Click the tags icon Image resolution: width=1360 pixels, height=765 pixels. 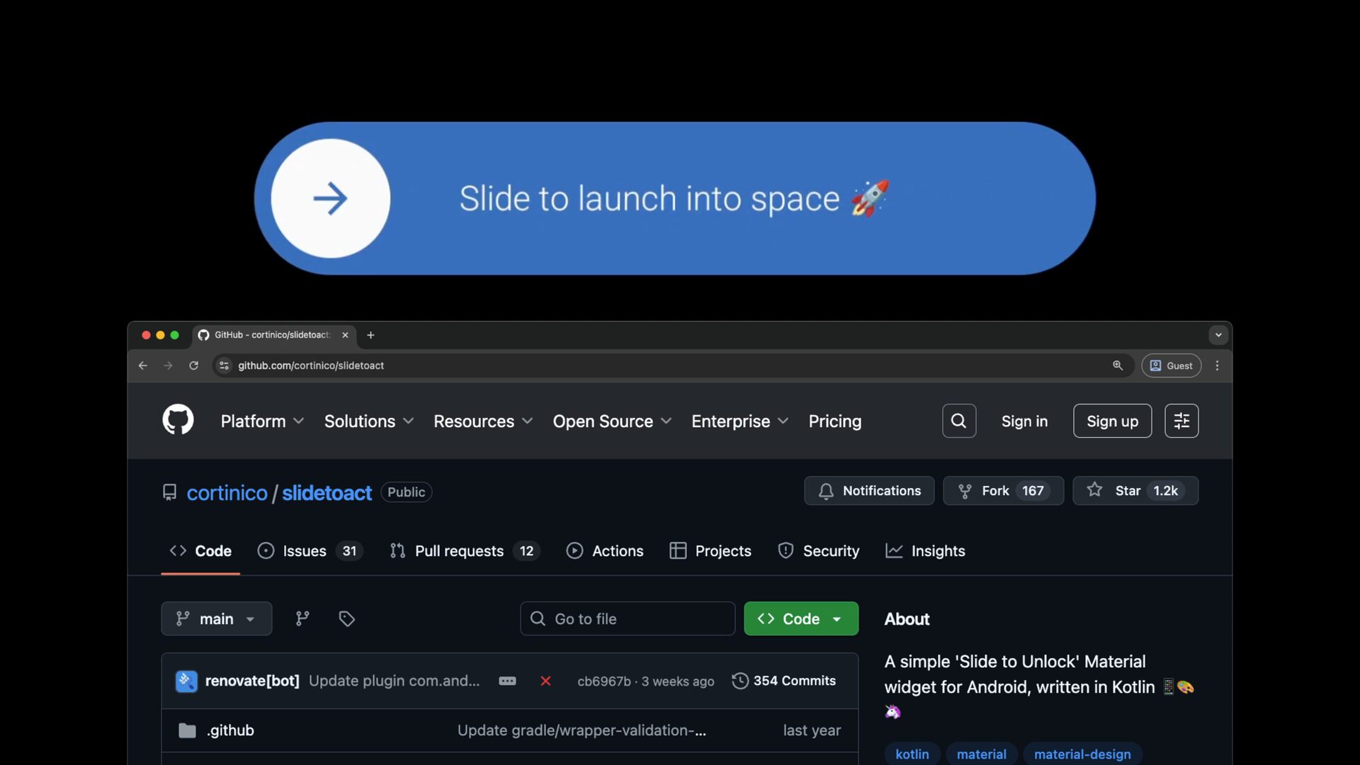[346, 618]
